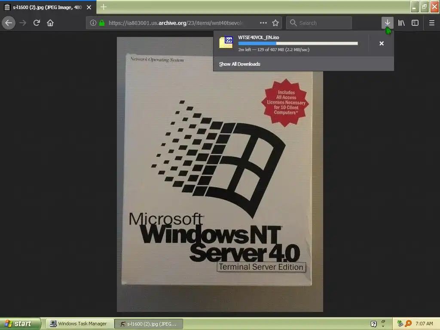Bookmark this page with the star icon

point(275,23)
